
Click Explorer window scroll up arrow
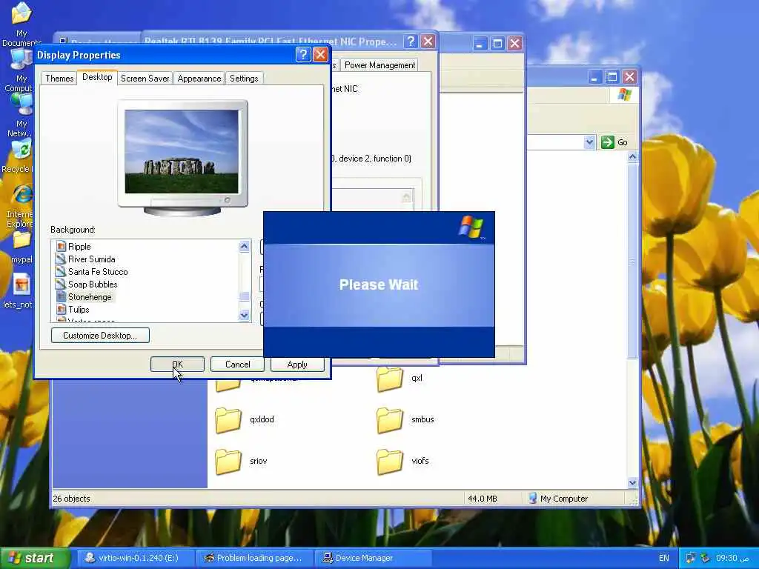(632, 157)
